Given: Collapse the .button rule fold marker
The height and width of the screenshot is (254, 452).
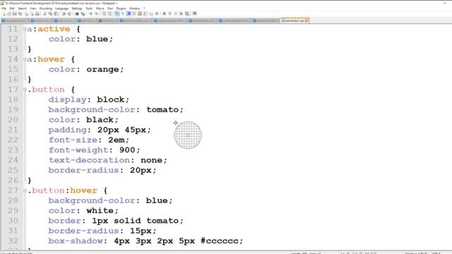Looking at the screenshot, I should click(x=25, y=90).
